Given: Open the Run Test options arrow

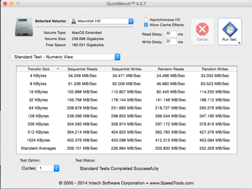Looking at the screenshot, I should click(239, 43).
